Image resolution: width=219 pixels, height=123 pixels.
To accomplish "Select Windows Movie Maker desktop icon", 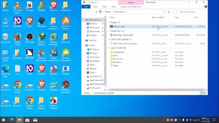I will 42,55.
